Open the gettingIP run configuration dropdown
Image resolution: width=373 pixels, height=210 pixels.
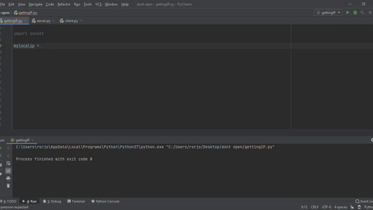pyautogui.click(x=328, y=13)
